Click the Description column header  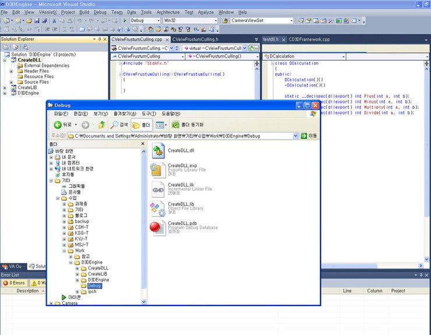click(27, 291)
